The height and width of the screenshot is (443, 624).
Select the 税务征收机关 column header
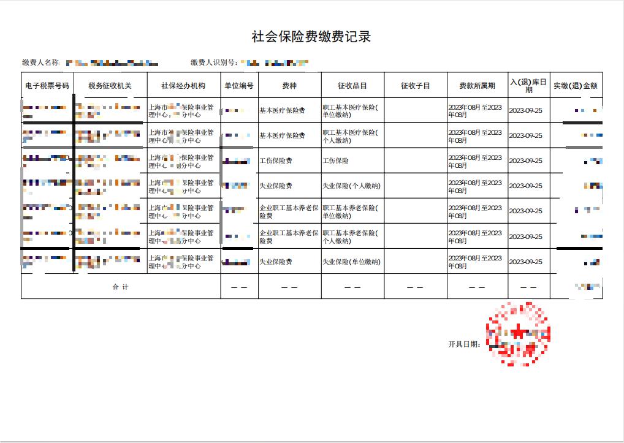pyautogui.click(x=110, y=86)
